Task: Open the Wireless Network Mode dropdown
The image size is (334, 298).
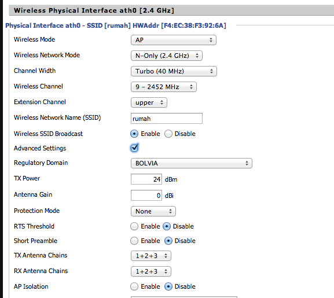Action: (x=167, y=56)
